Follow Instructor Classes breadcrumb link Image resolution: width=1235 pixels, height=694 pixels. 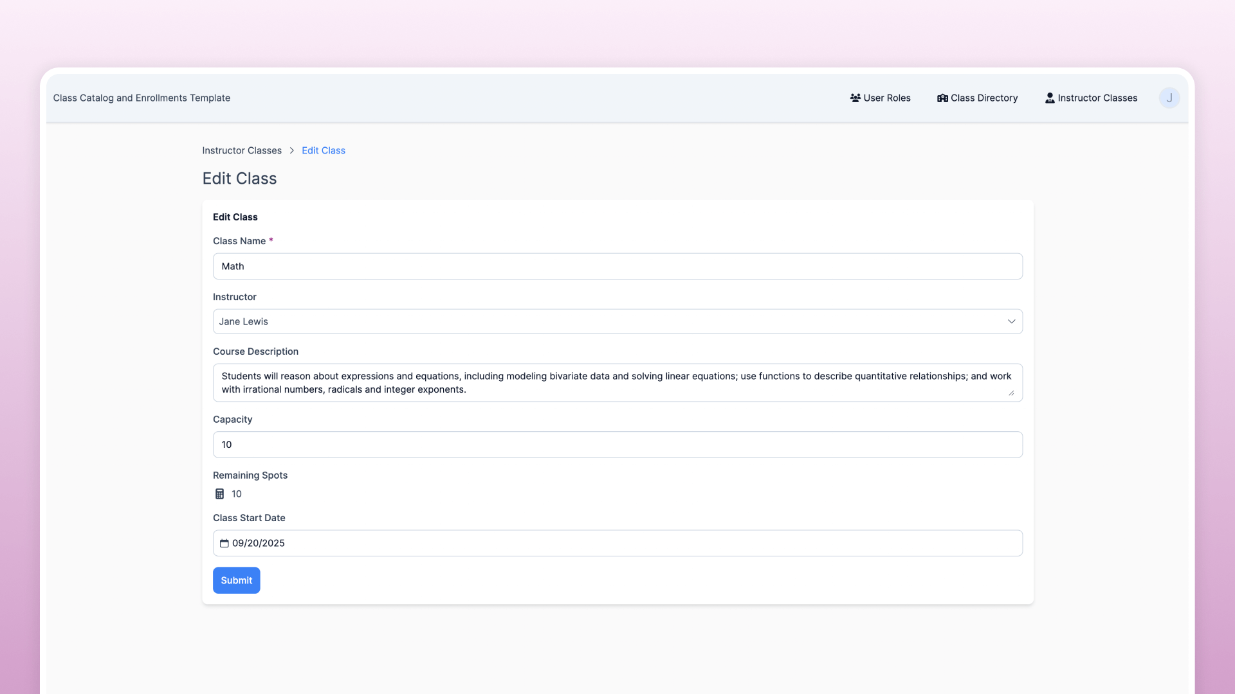pyautogui.click(x=242, y=150)
